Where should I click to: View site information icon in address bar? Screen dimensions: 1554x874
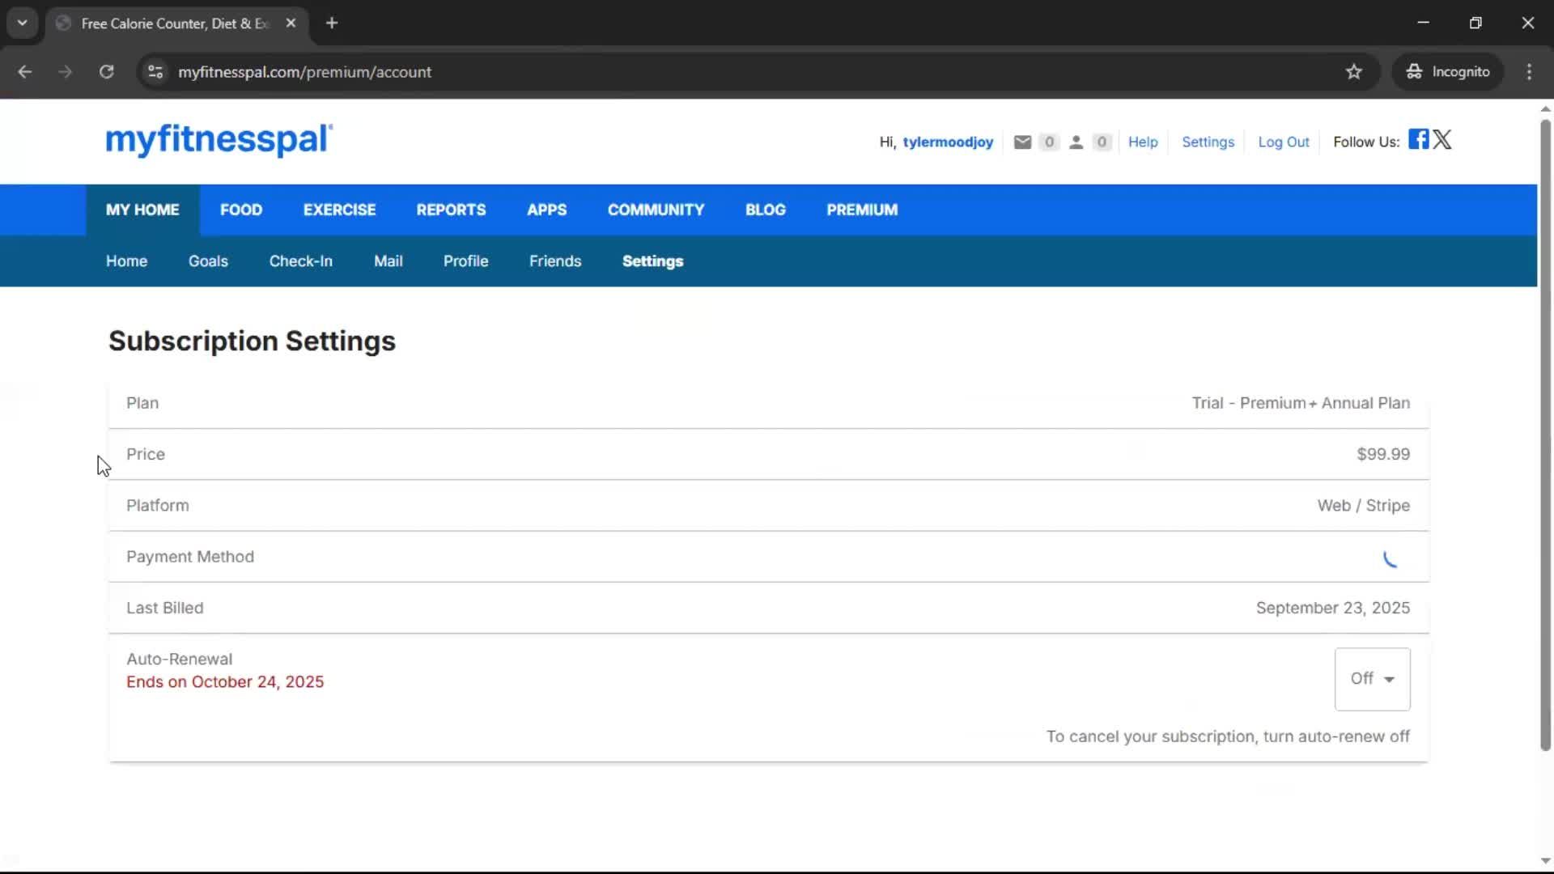pyautogui.click(x=155, y=72)
